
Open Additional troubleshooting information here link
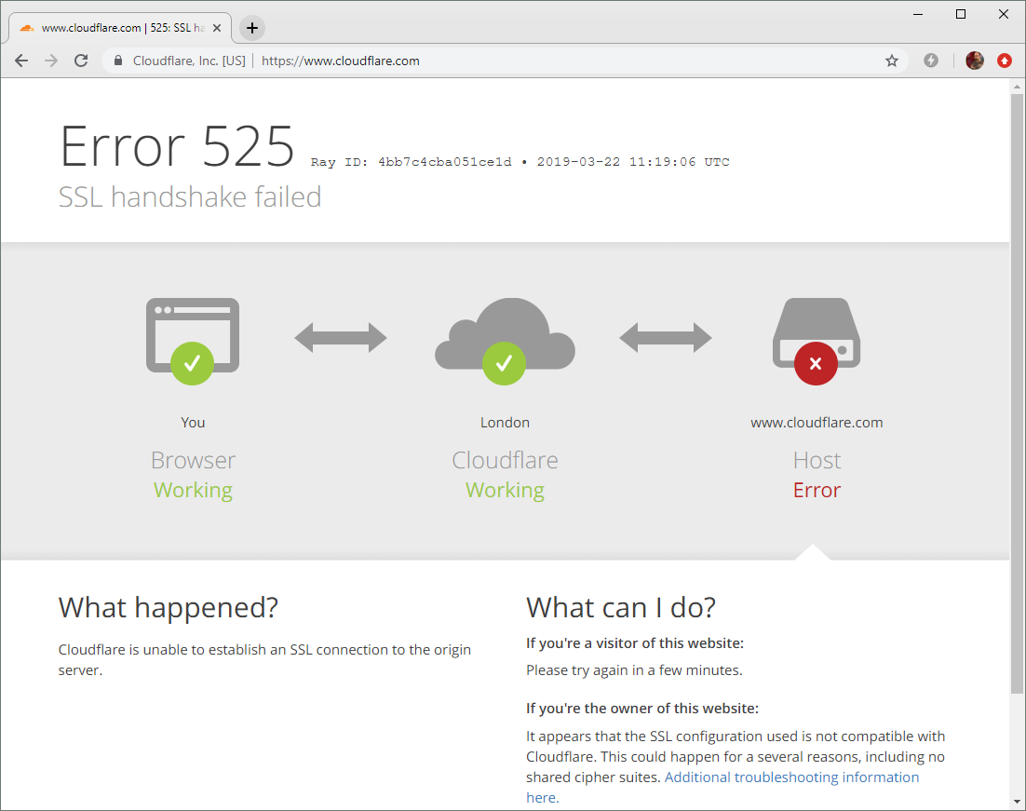click(791, 777)
